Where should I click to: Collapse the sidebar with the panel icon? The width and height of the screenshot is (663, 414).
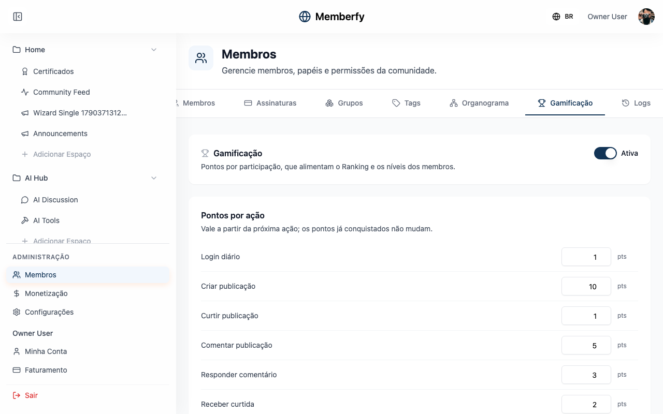pyautogui.click(x=18, y=17)
